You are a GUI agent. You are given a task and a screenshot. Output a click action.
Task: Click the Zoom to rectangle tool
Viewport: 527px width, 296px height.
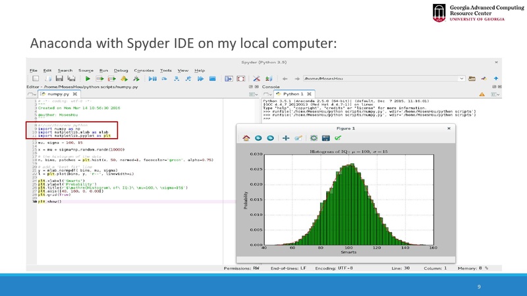(298, 138)
